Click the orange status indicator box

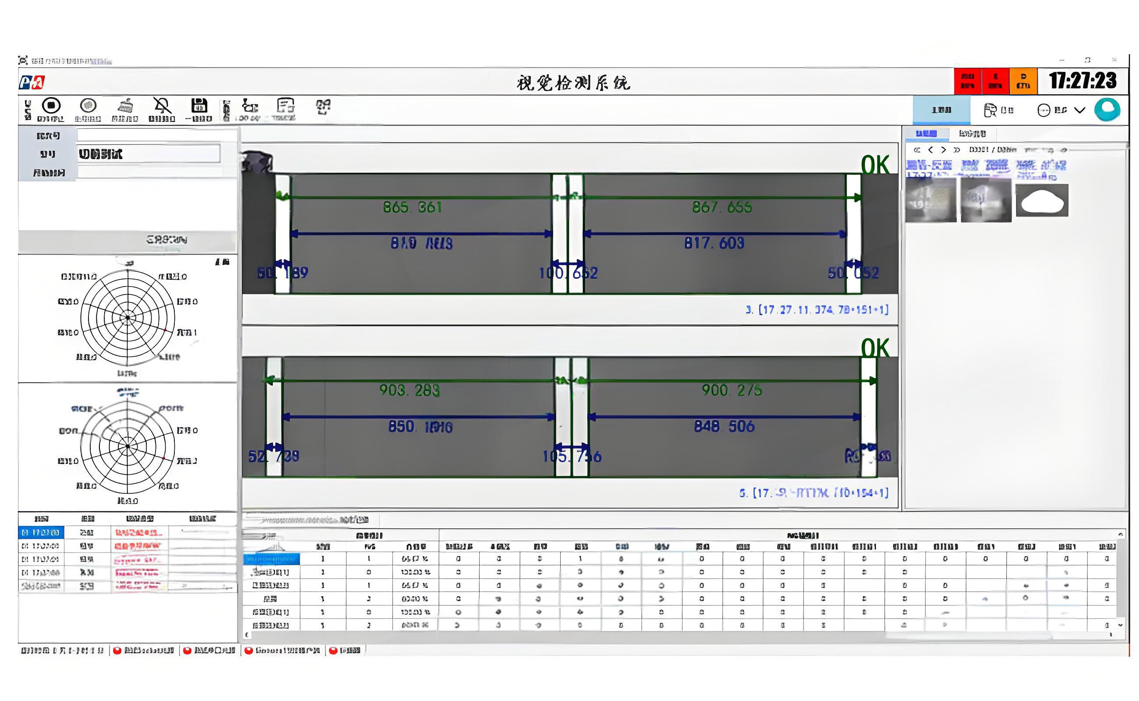coord(1023,81)
